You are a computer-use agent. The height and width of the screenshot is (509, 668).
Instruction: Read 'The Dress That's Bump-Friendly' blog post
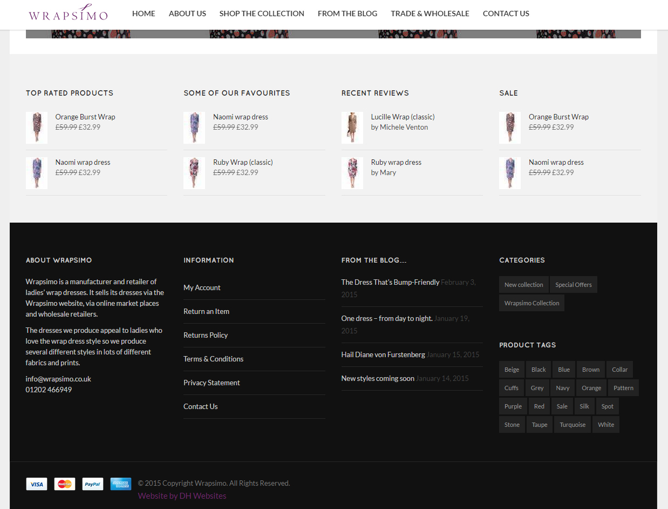[x=390, y=282]
